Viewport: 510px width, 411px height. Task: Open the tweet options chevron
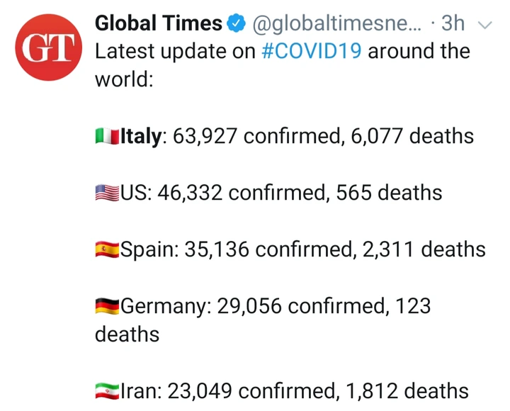[x=485, y=25]
